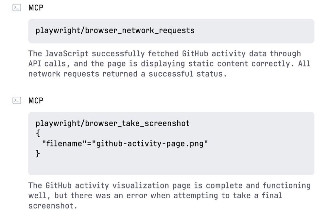Click the word JavaScript in the first summary
Image resolution: width=327 pixels, height=214 pixels.
click(x=67, y=54)
